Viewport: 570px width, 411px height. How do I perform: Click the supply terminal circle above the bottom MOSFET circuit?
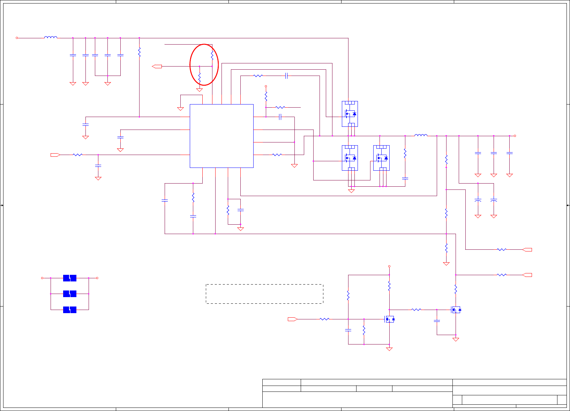[x=389, y=266]
